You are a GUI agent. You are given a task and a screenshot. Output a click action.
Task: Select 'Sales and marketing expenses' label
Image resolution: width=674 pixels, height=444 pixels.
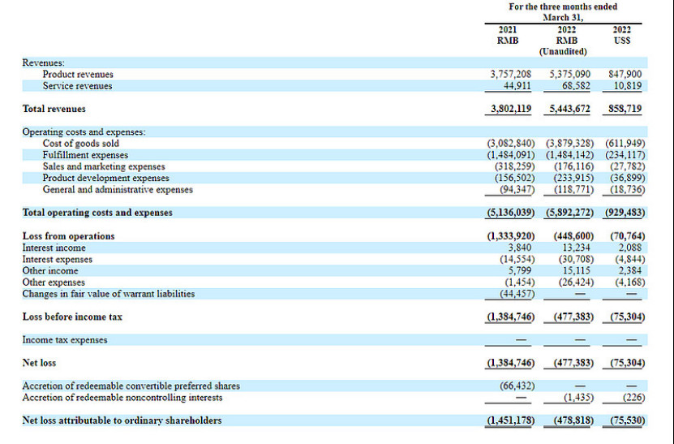point(103,166)
